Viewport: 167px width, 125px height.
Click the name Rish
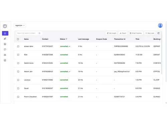tap(26, 55)
